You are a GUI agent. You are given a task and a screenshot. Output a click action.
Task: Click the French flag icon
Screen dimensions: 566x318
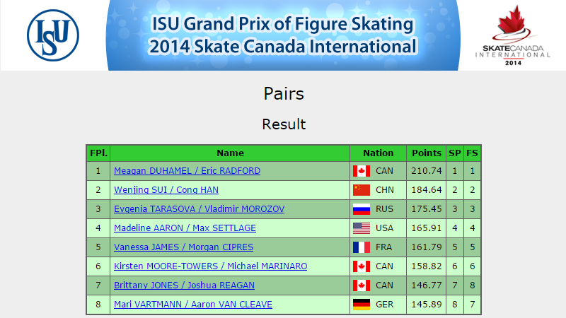tap(362, 247)
